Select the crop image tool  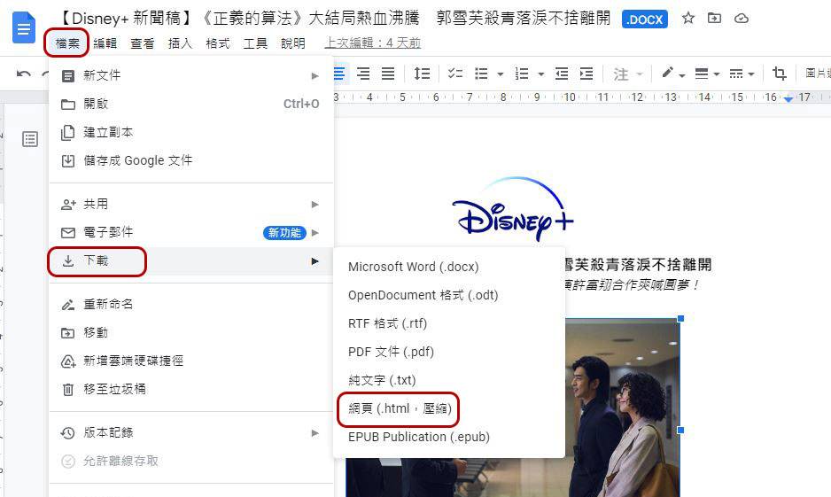pyautogui.click(x=780, y=74)
